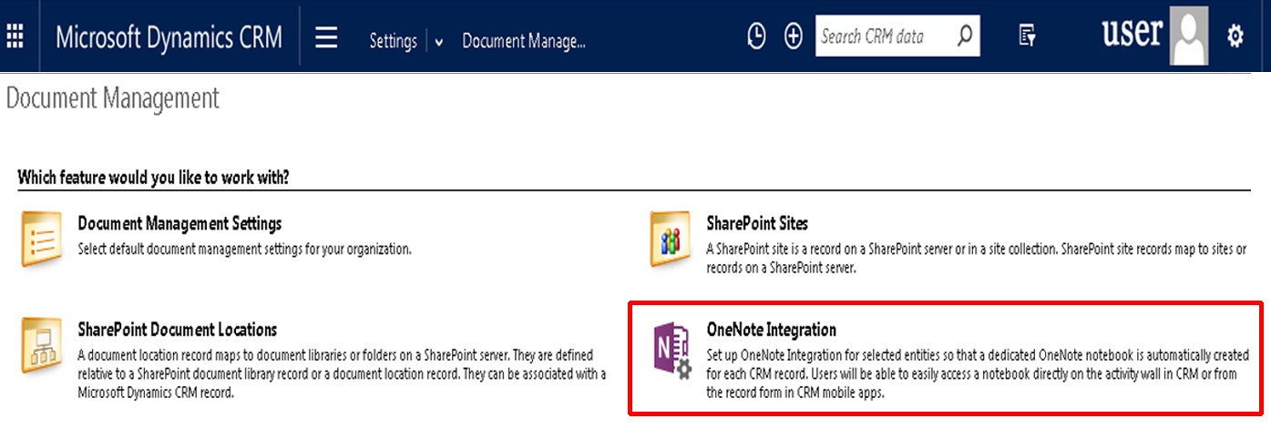Image resolution: width=1271 pixels, height=439 pixels.
Task: Click the search magnifier icon
Action: 965,36
